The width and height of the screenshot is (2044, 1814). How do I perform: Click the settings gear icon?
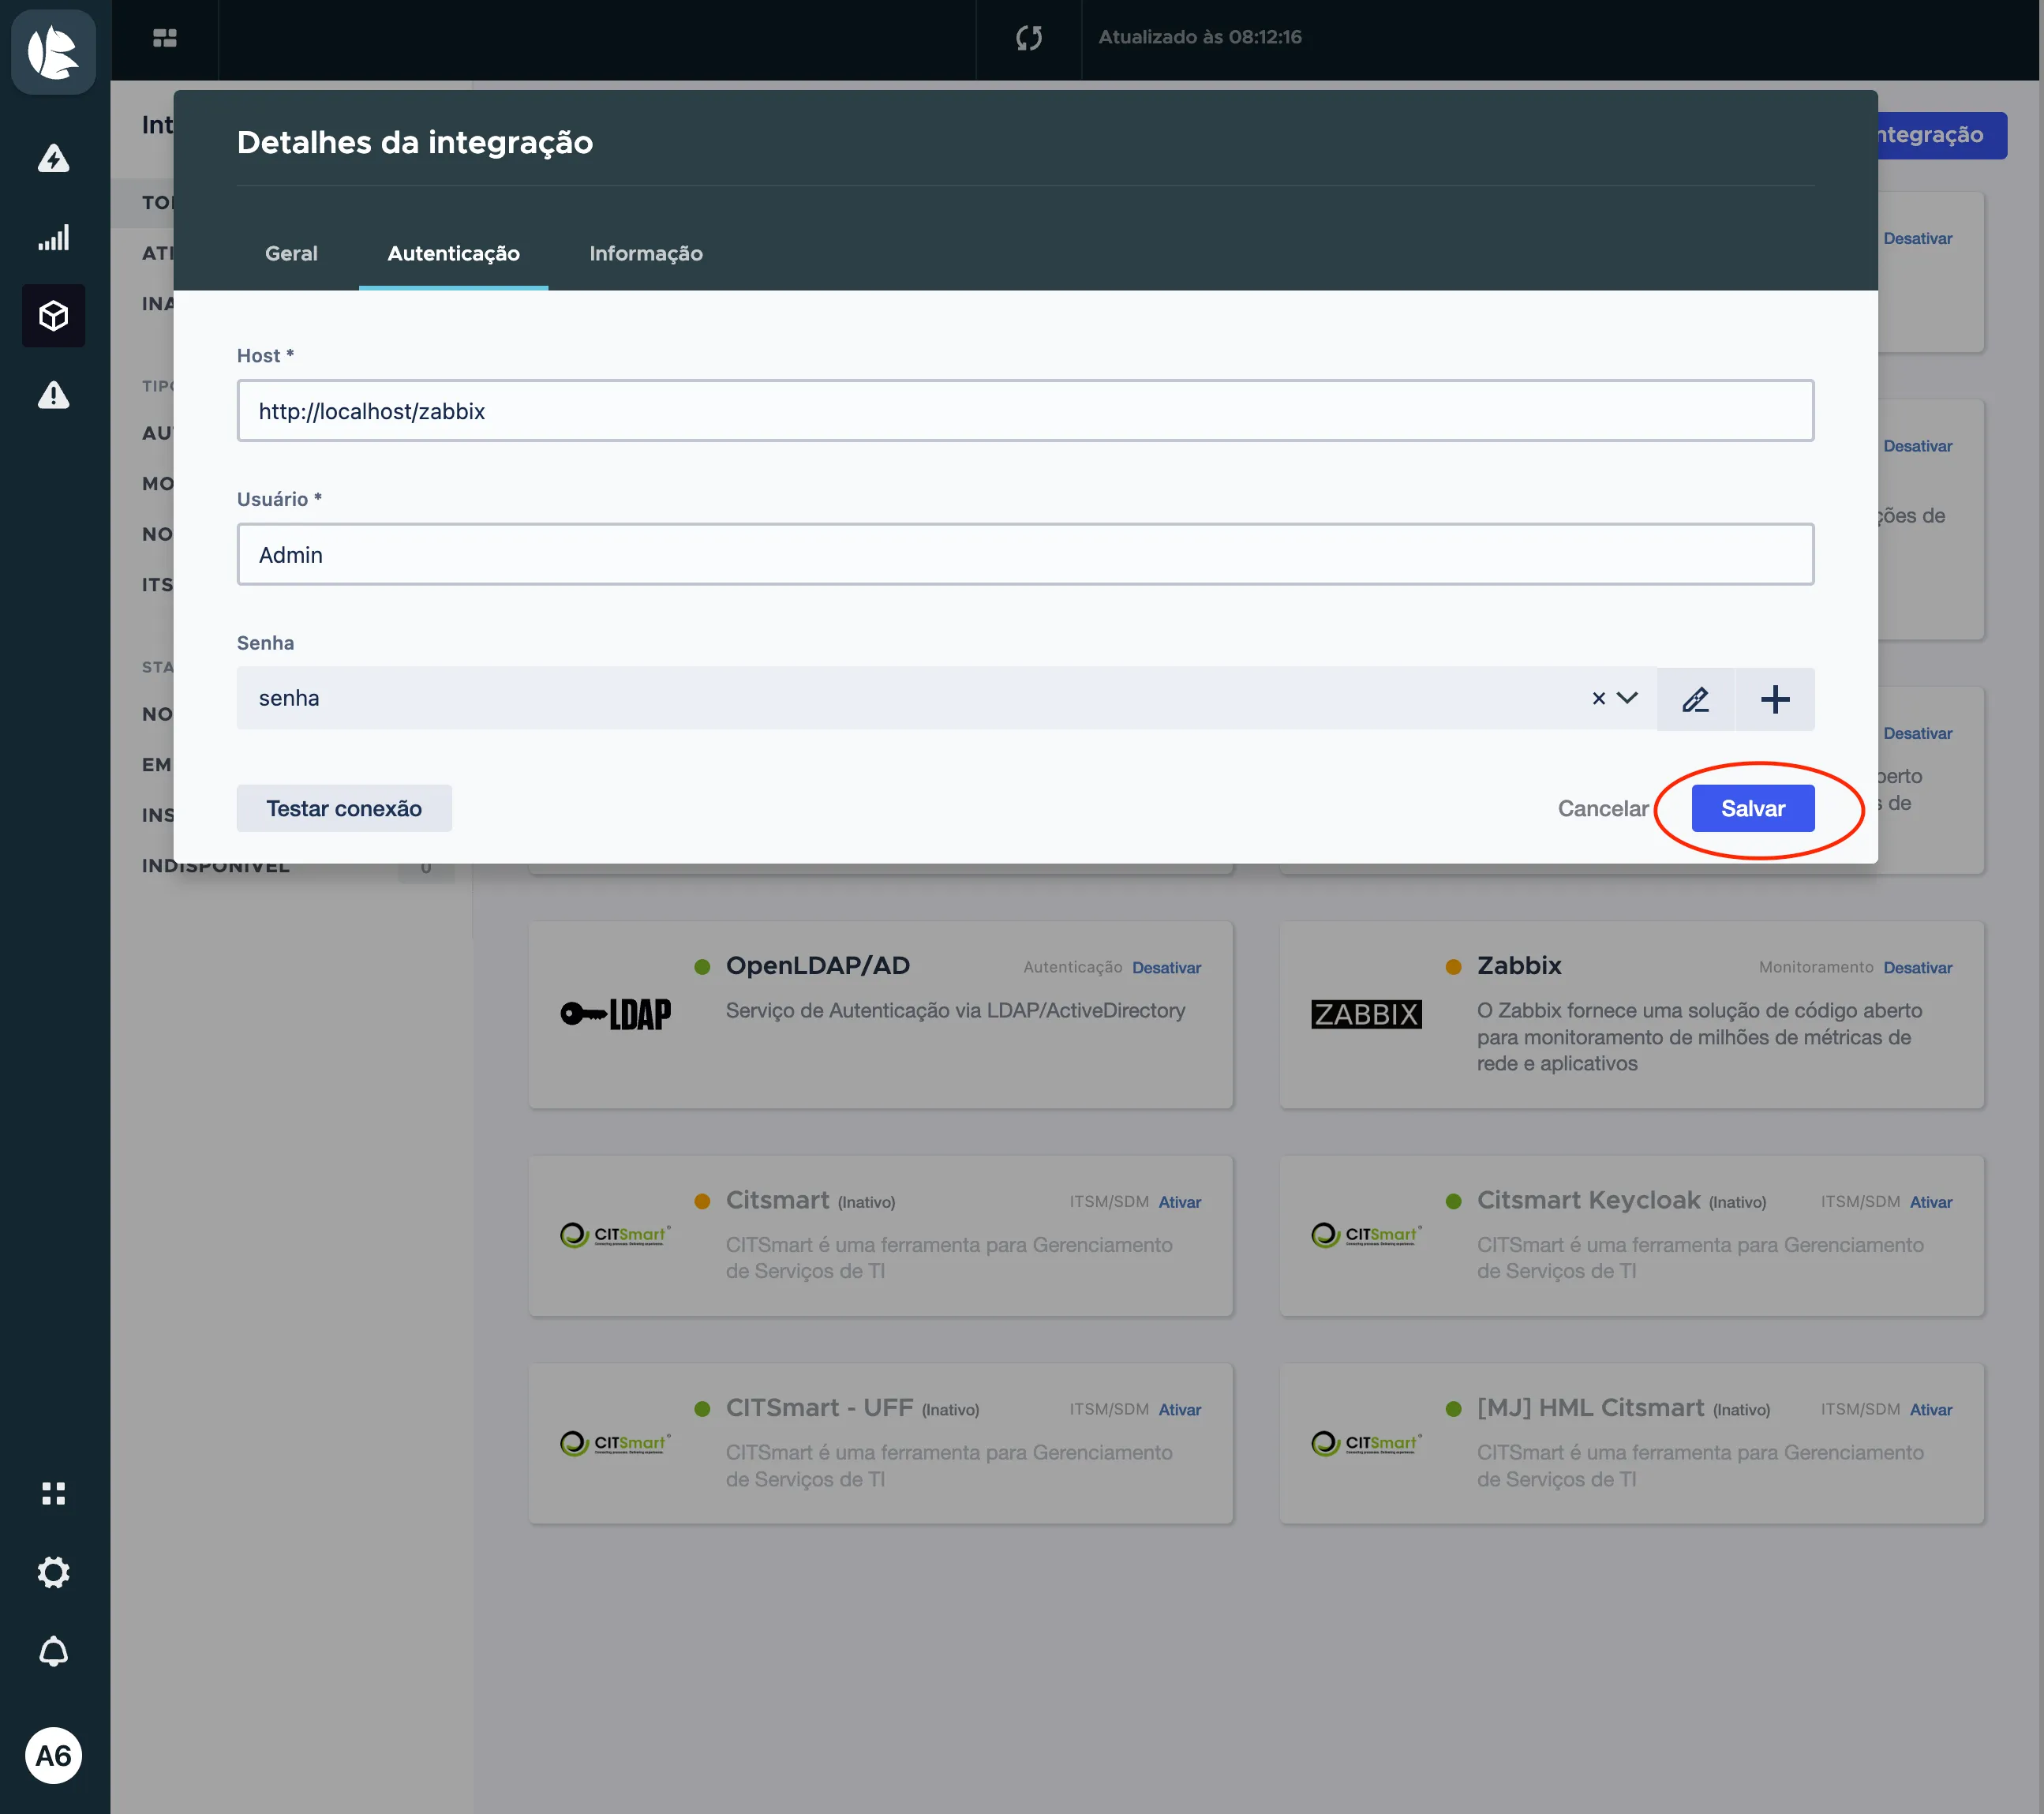point(53,1572)
